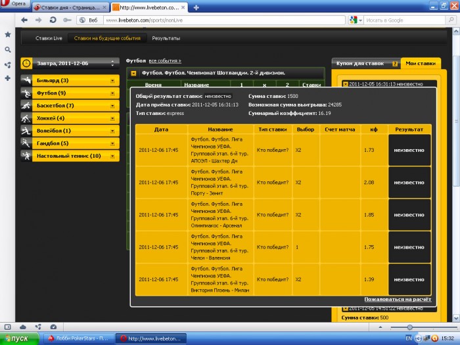Click the question mark help icon on coupon
Screen dimensions: 460x345
coord(395,64)
